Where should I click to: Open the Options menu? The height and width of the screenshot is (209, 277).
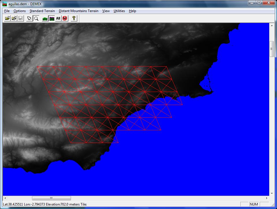(20, 11)
